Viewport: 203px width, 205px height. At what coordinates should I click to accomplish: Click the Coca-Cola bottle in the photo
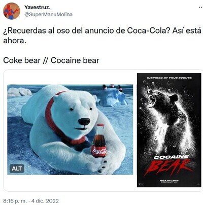coord(99,141)
